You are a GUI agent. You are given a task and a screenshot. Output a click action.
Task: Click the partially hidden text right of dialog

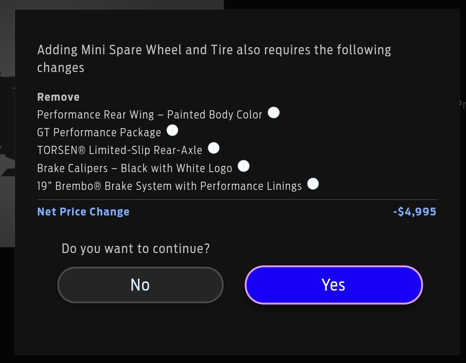pyautogui.click(x=463, y=104)
